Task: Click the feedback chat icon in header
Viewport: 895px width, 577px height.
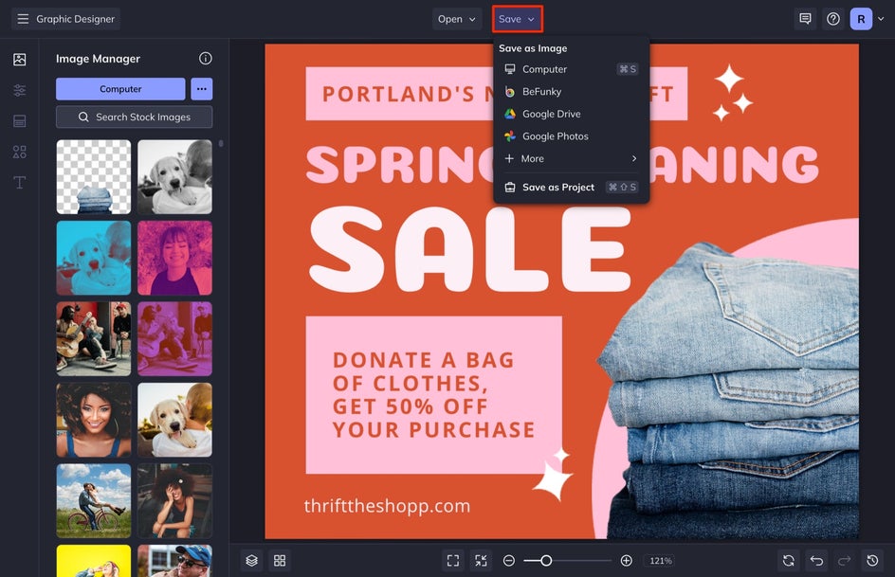Action: pyautogui.click(x=805, y=18)
